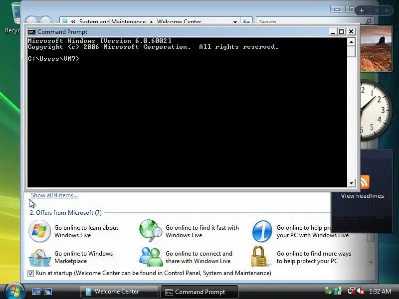399x299 pixels.
Task: Maximize the Command Prompt window
Action: [x=342, y=31]
